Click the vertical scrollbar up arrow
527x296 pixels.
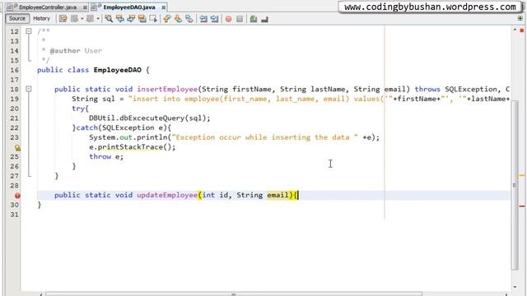(x=515, y=30)
